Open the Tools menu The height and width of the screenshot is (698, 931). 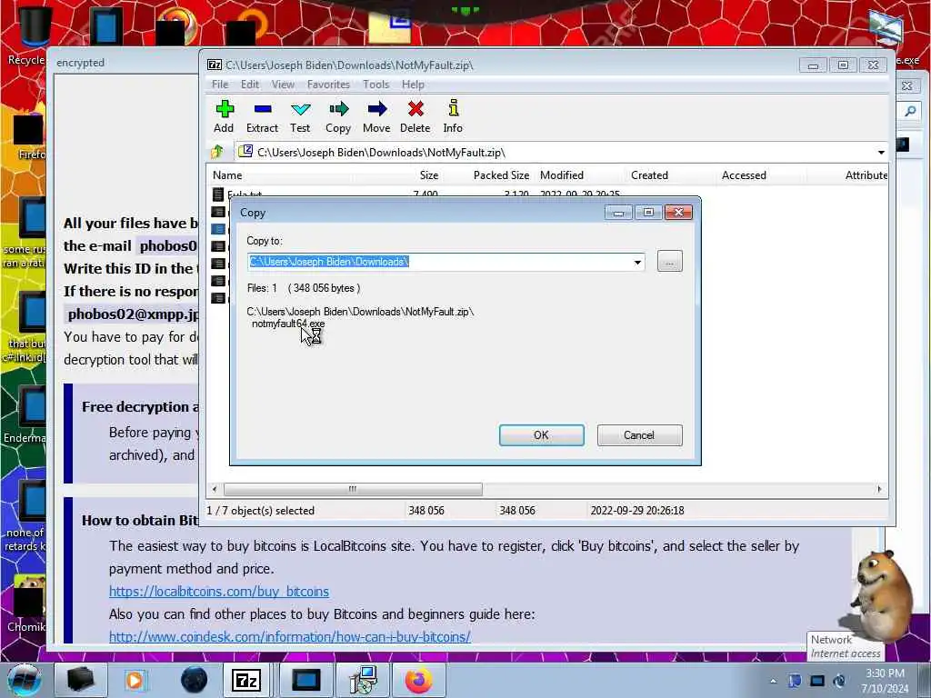[375, 85]
